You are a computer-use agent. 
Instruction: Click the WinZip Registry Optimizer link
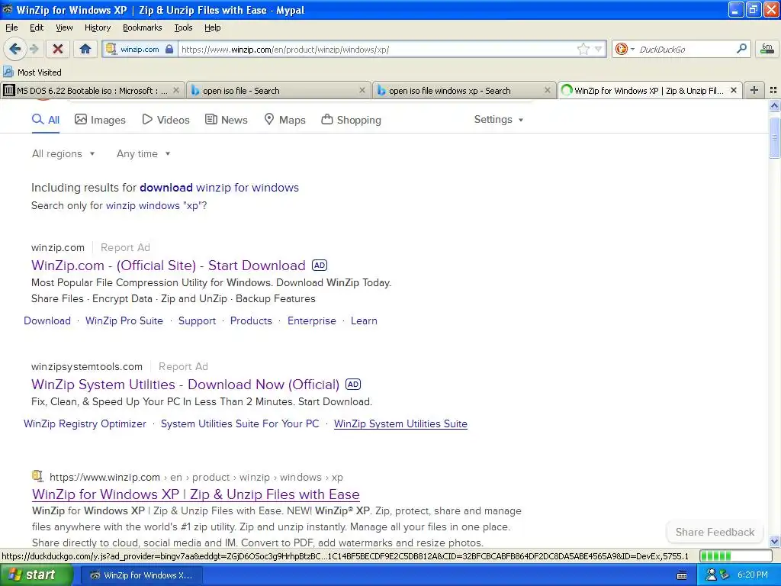[85, 423]
